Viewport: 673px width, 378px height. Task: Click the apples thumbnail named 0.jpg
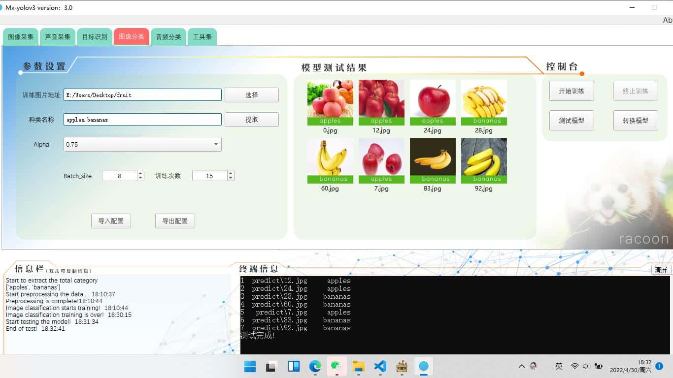coord(330,102)
